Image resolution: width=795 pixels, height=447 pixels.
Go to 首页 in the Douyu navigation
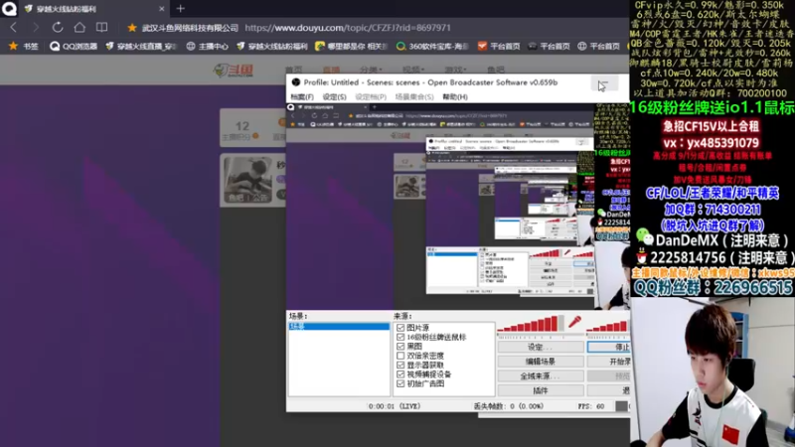[x=293, y=70]
